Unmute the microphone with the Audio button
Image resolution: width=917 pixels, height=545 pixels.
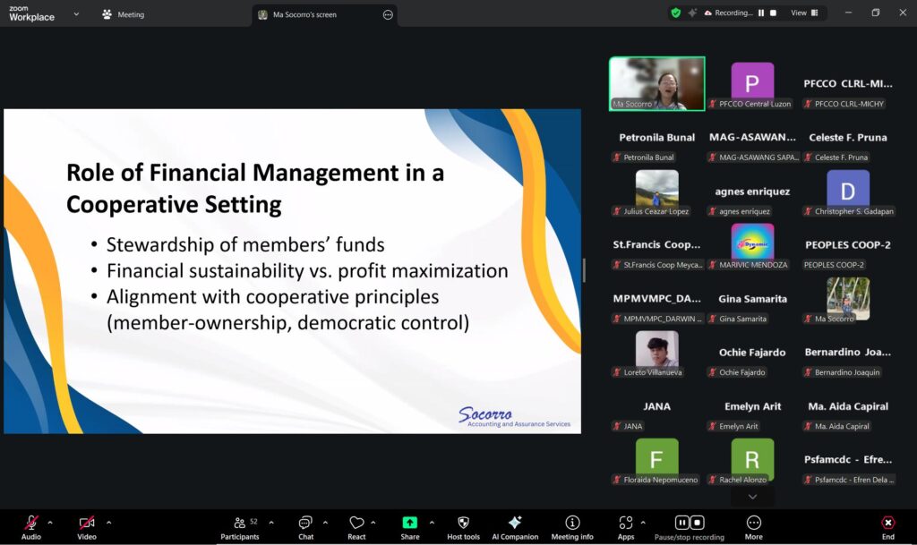31,524
